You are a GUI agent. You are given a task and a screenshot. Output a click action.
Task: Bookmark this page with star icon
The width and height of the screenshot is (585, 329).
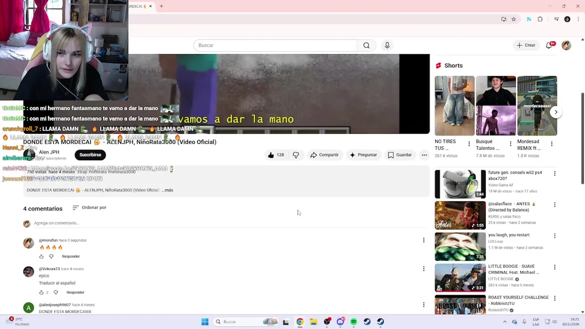point(514,19)
